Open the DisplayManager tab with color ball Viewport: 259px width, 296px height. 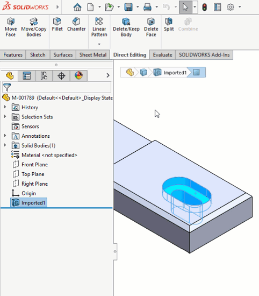tap(78, 75)
